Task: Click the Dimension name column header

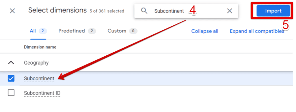Action: coord(40,47)
